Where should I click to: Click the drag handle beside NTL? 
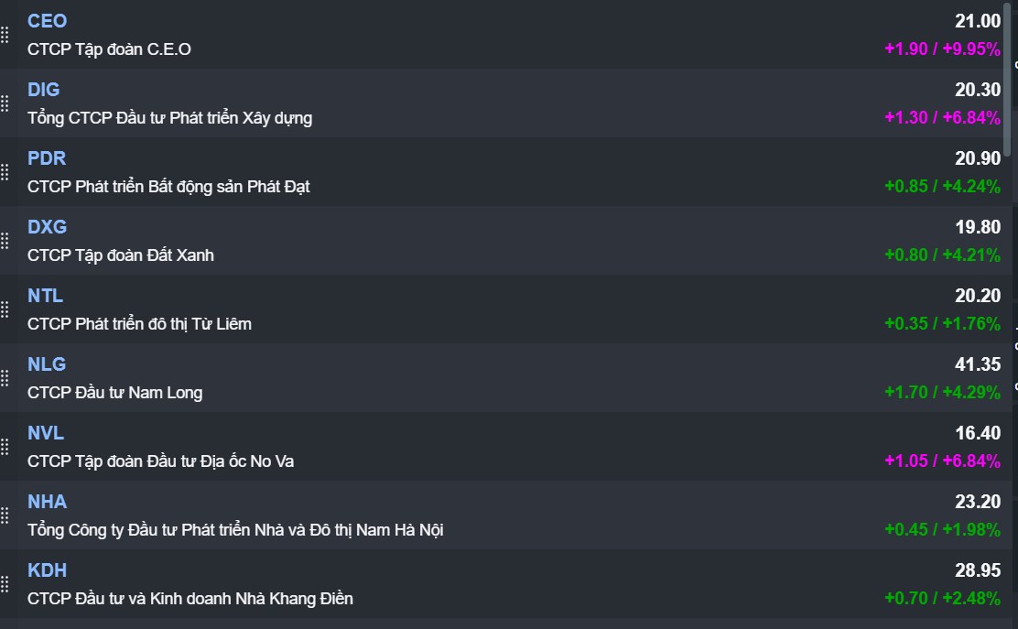click(5, 309)
